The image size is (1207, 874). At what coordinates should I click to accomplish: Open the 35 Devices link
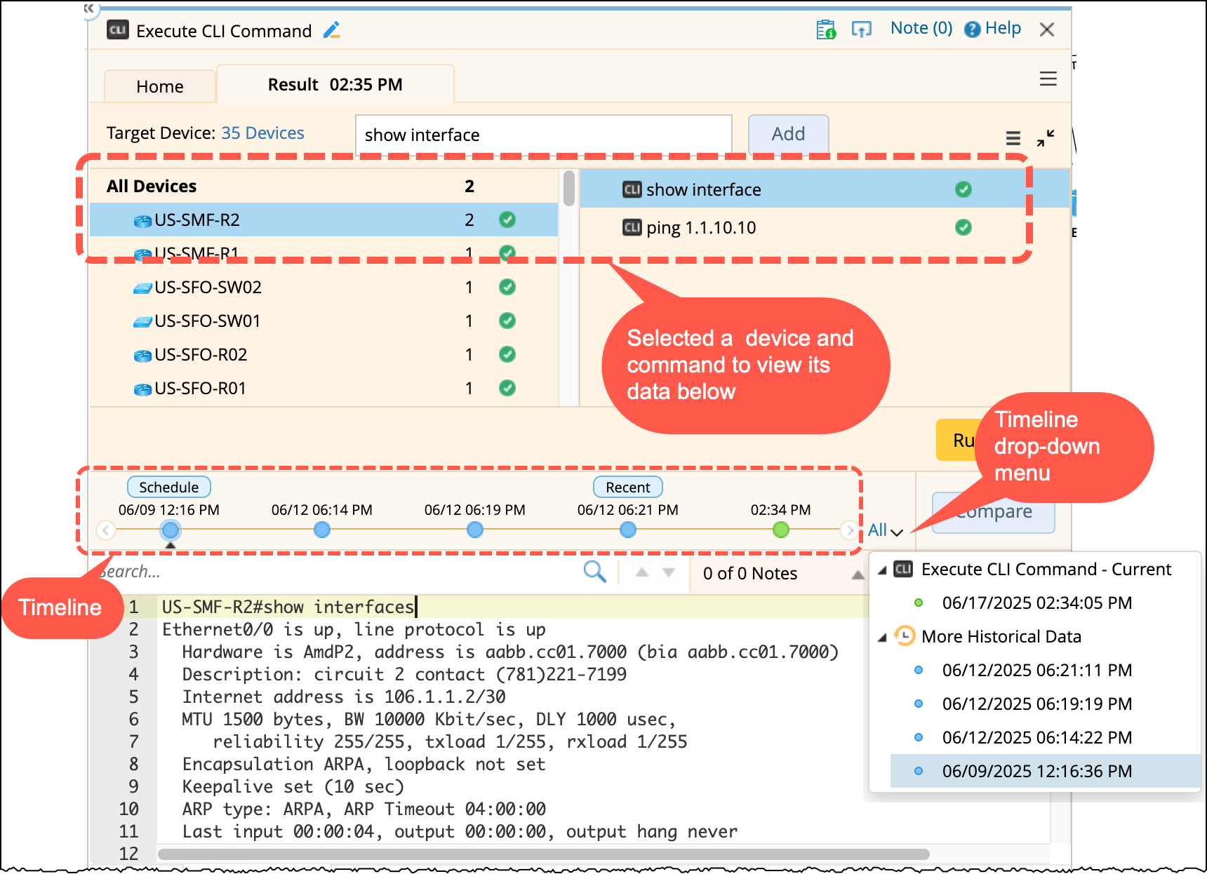(262, 133)
